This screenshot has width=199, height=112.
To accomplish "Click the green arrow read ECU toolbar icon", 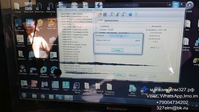I will [x=118, y=15].
